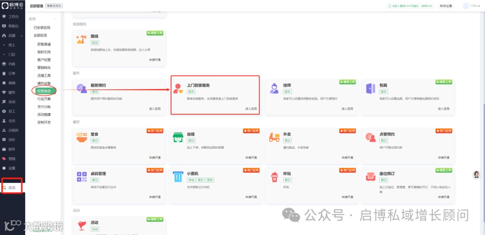
Task: Select 客户经营 category
Action: 44,60
